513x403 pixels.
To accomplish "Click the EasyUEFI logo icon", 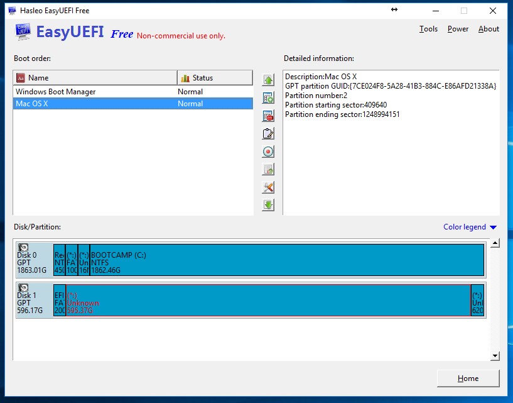I will pos(23,32).
